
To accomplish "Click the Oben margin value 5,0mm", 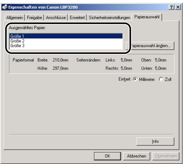I will pyautogui.click(x=161, y=60).
